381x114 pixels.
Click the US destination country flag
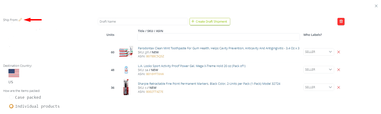point(14,73)
